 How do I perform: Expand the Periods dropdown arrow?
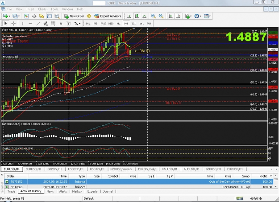tap(200, 16)
